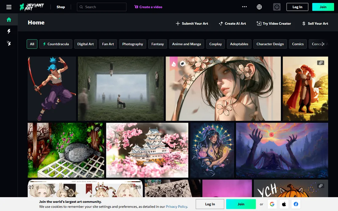Select the Anime and Manga tab
338x211 pixels.
(187, 44)
